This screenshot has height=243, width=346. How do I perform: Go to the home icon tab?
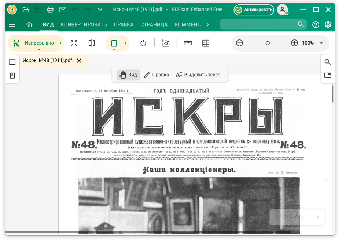[x=29, y=24]
